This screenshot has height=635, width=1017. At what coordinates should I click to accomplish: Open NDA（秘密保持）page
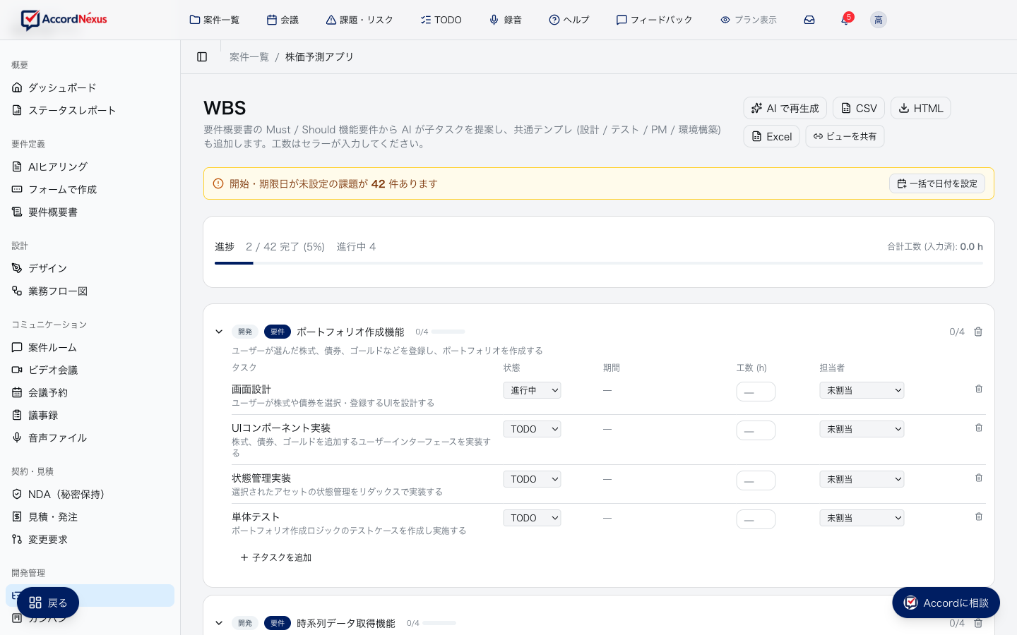(x=90, y=494)
